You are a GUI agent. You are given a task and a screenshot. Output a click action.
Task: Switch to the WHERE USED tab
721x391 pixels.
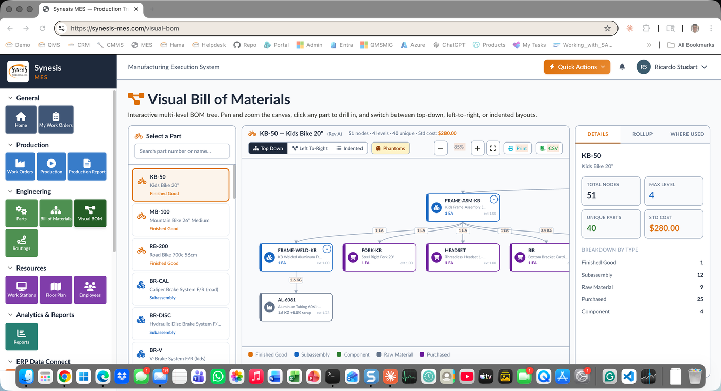pyautogui.click(x=687, y=134)
